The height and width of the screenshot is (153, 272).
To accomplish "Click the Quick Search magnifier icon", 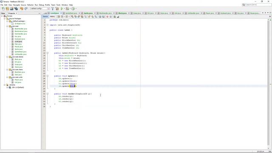I will point(244,5).
